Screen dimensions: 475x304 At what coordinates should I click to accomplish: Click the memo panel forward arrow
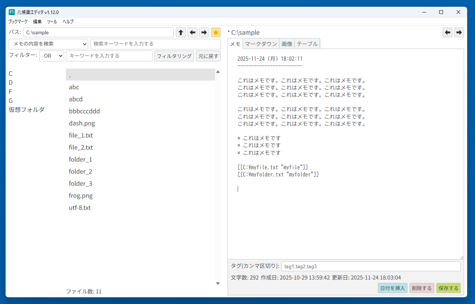pos(459,32)
